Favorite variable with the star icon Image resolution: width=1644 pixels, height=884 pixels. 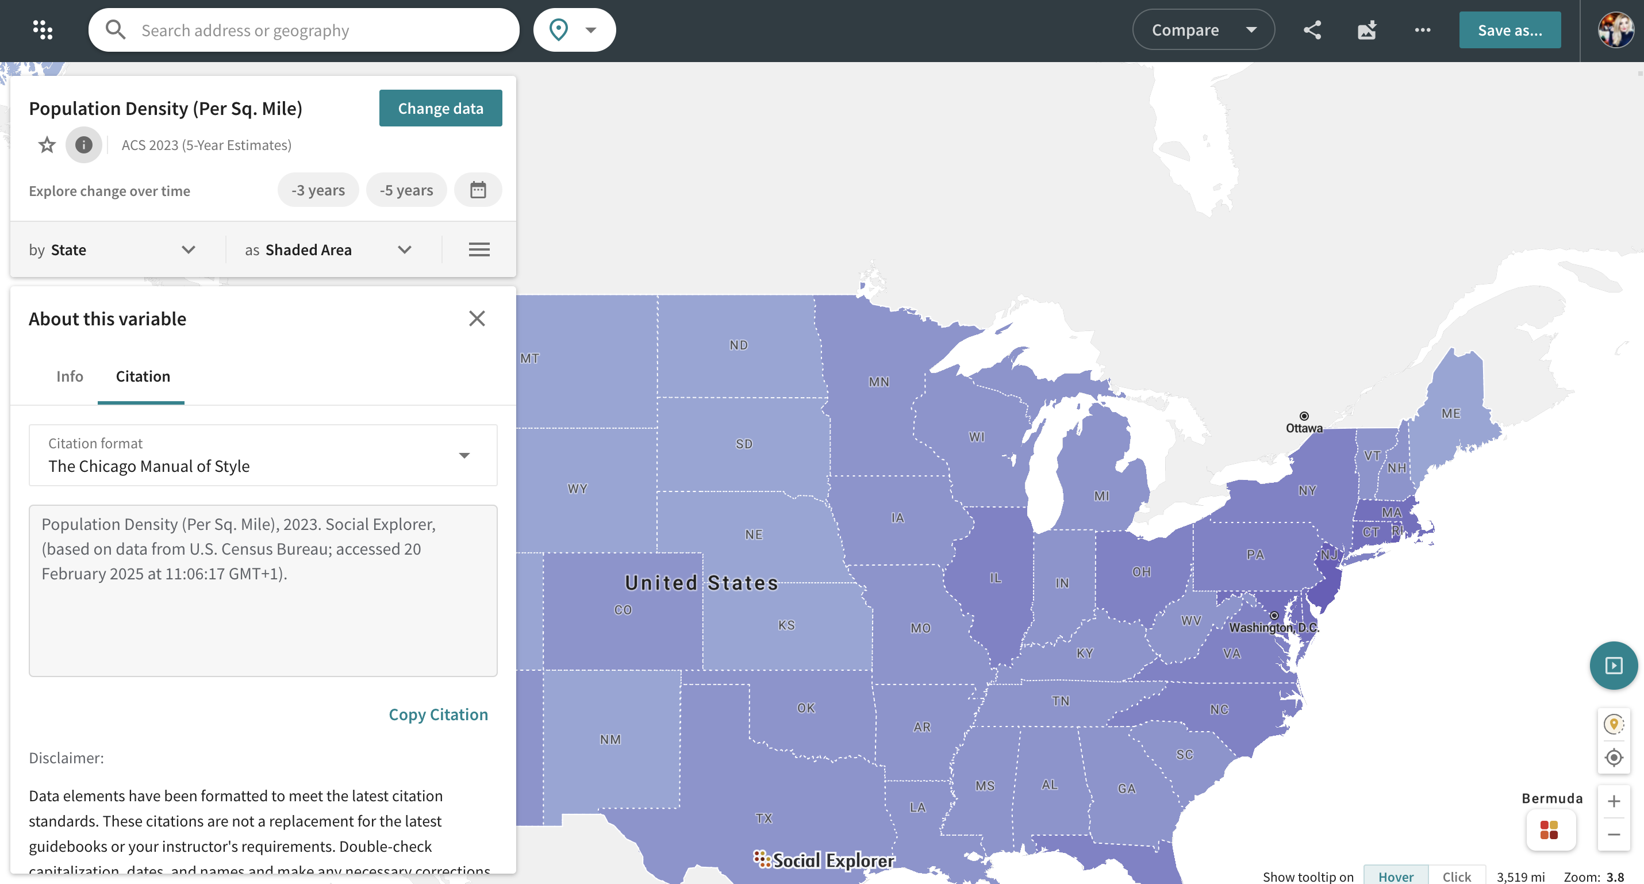(x=47, y=145)
